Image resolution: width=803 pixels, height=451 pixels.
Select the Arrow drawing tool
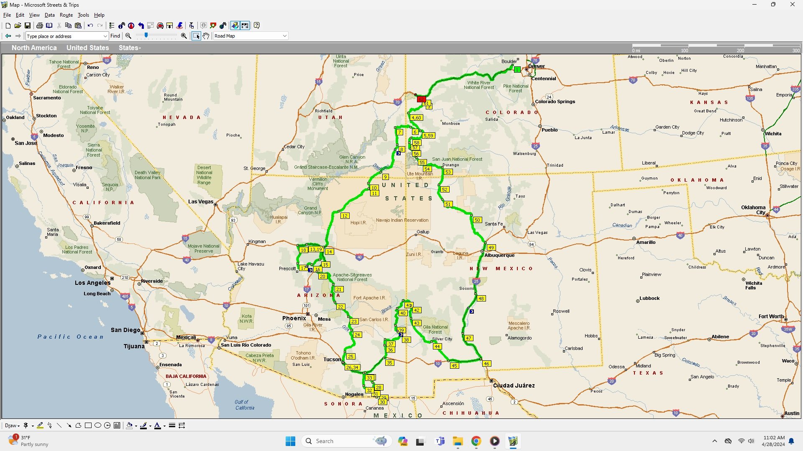tap(69, 426)
